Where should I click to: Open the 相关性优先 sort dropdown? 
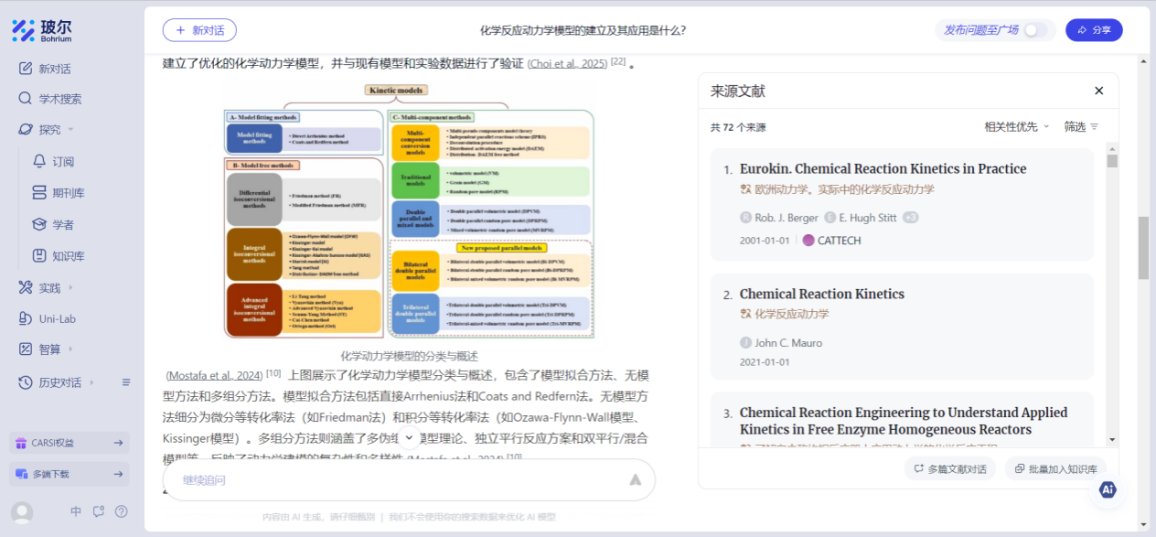(1016, 126)
